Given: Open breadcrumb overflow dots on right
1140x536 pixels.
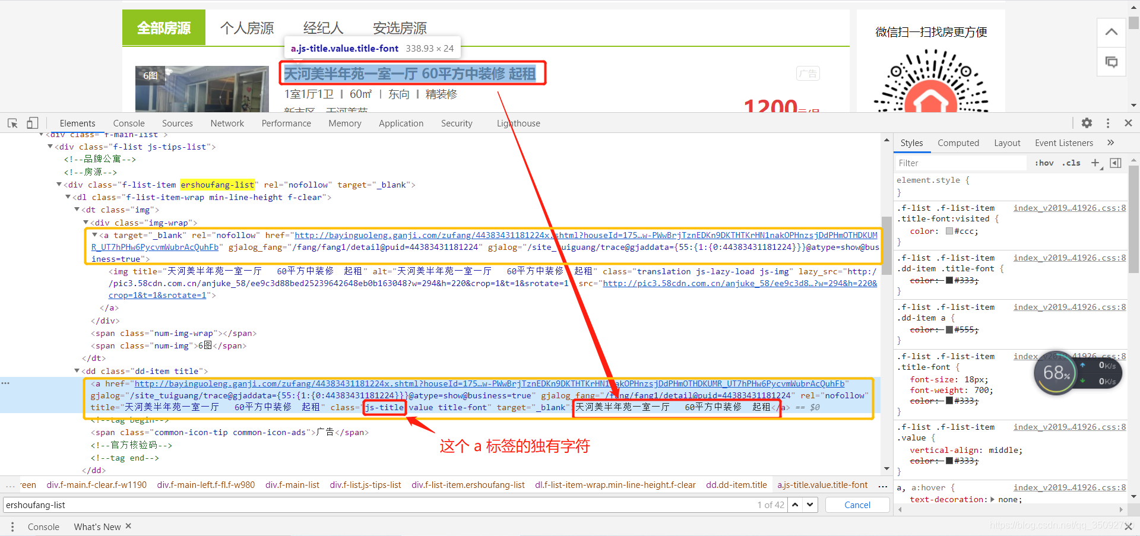Looking at the screenshot, I should tap(883, 486).
